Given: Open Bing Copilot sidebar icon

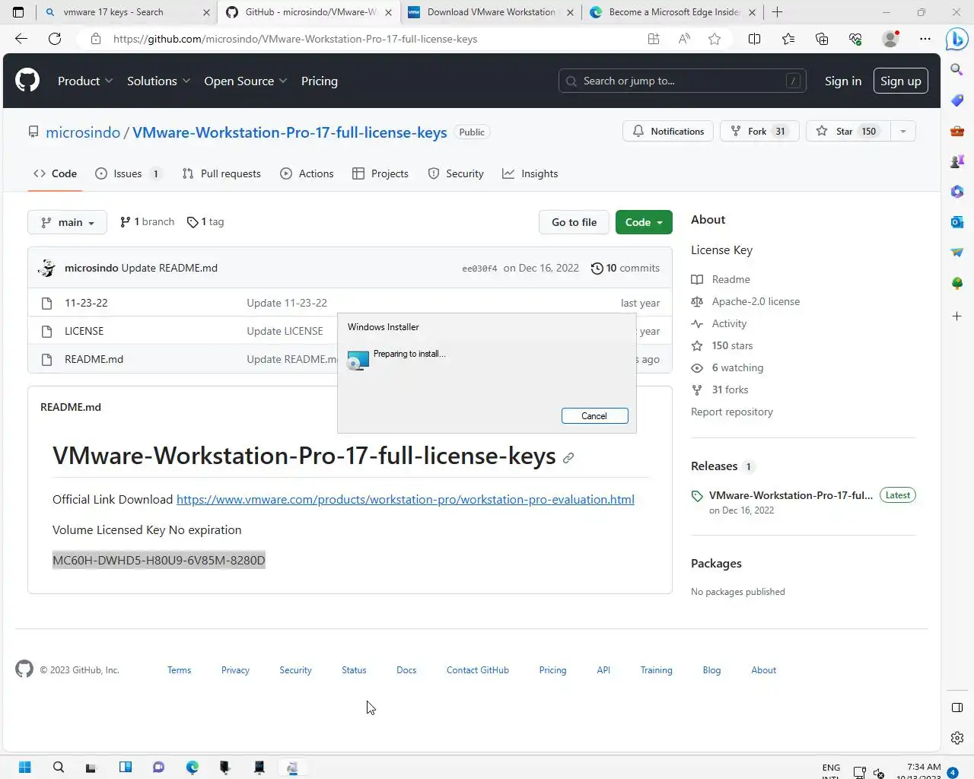Looking at the screenshot, I should point(956,39).
